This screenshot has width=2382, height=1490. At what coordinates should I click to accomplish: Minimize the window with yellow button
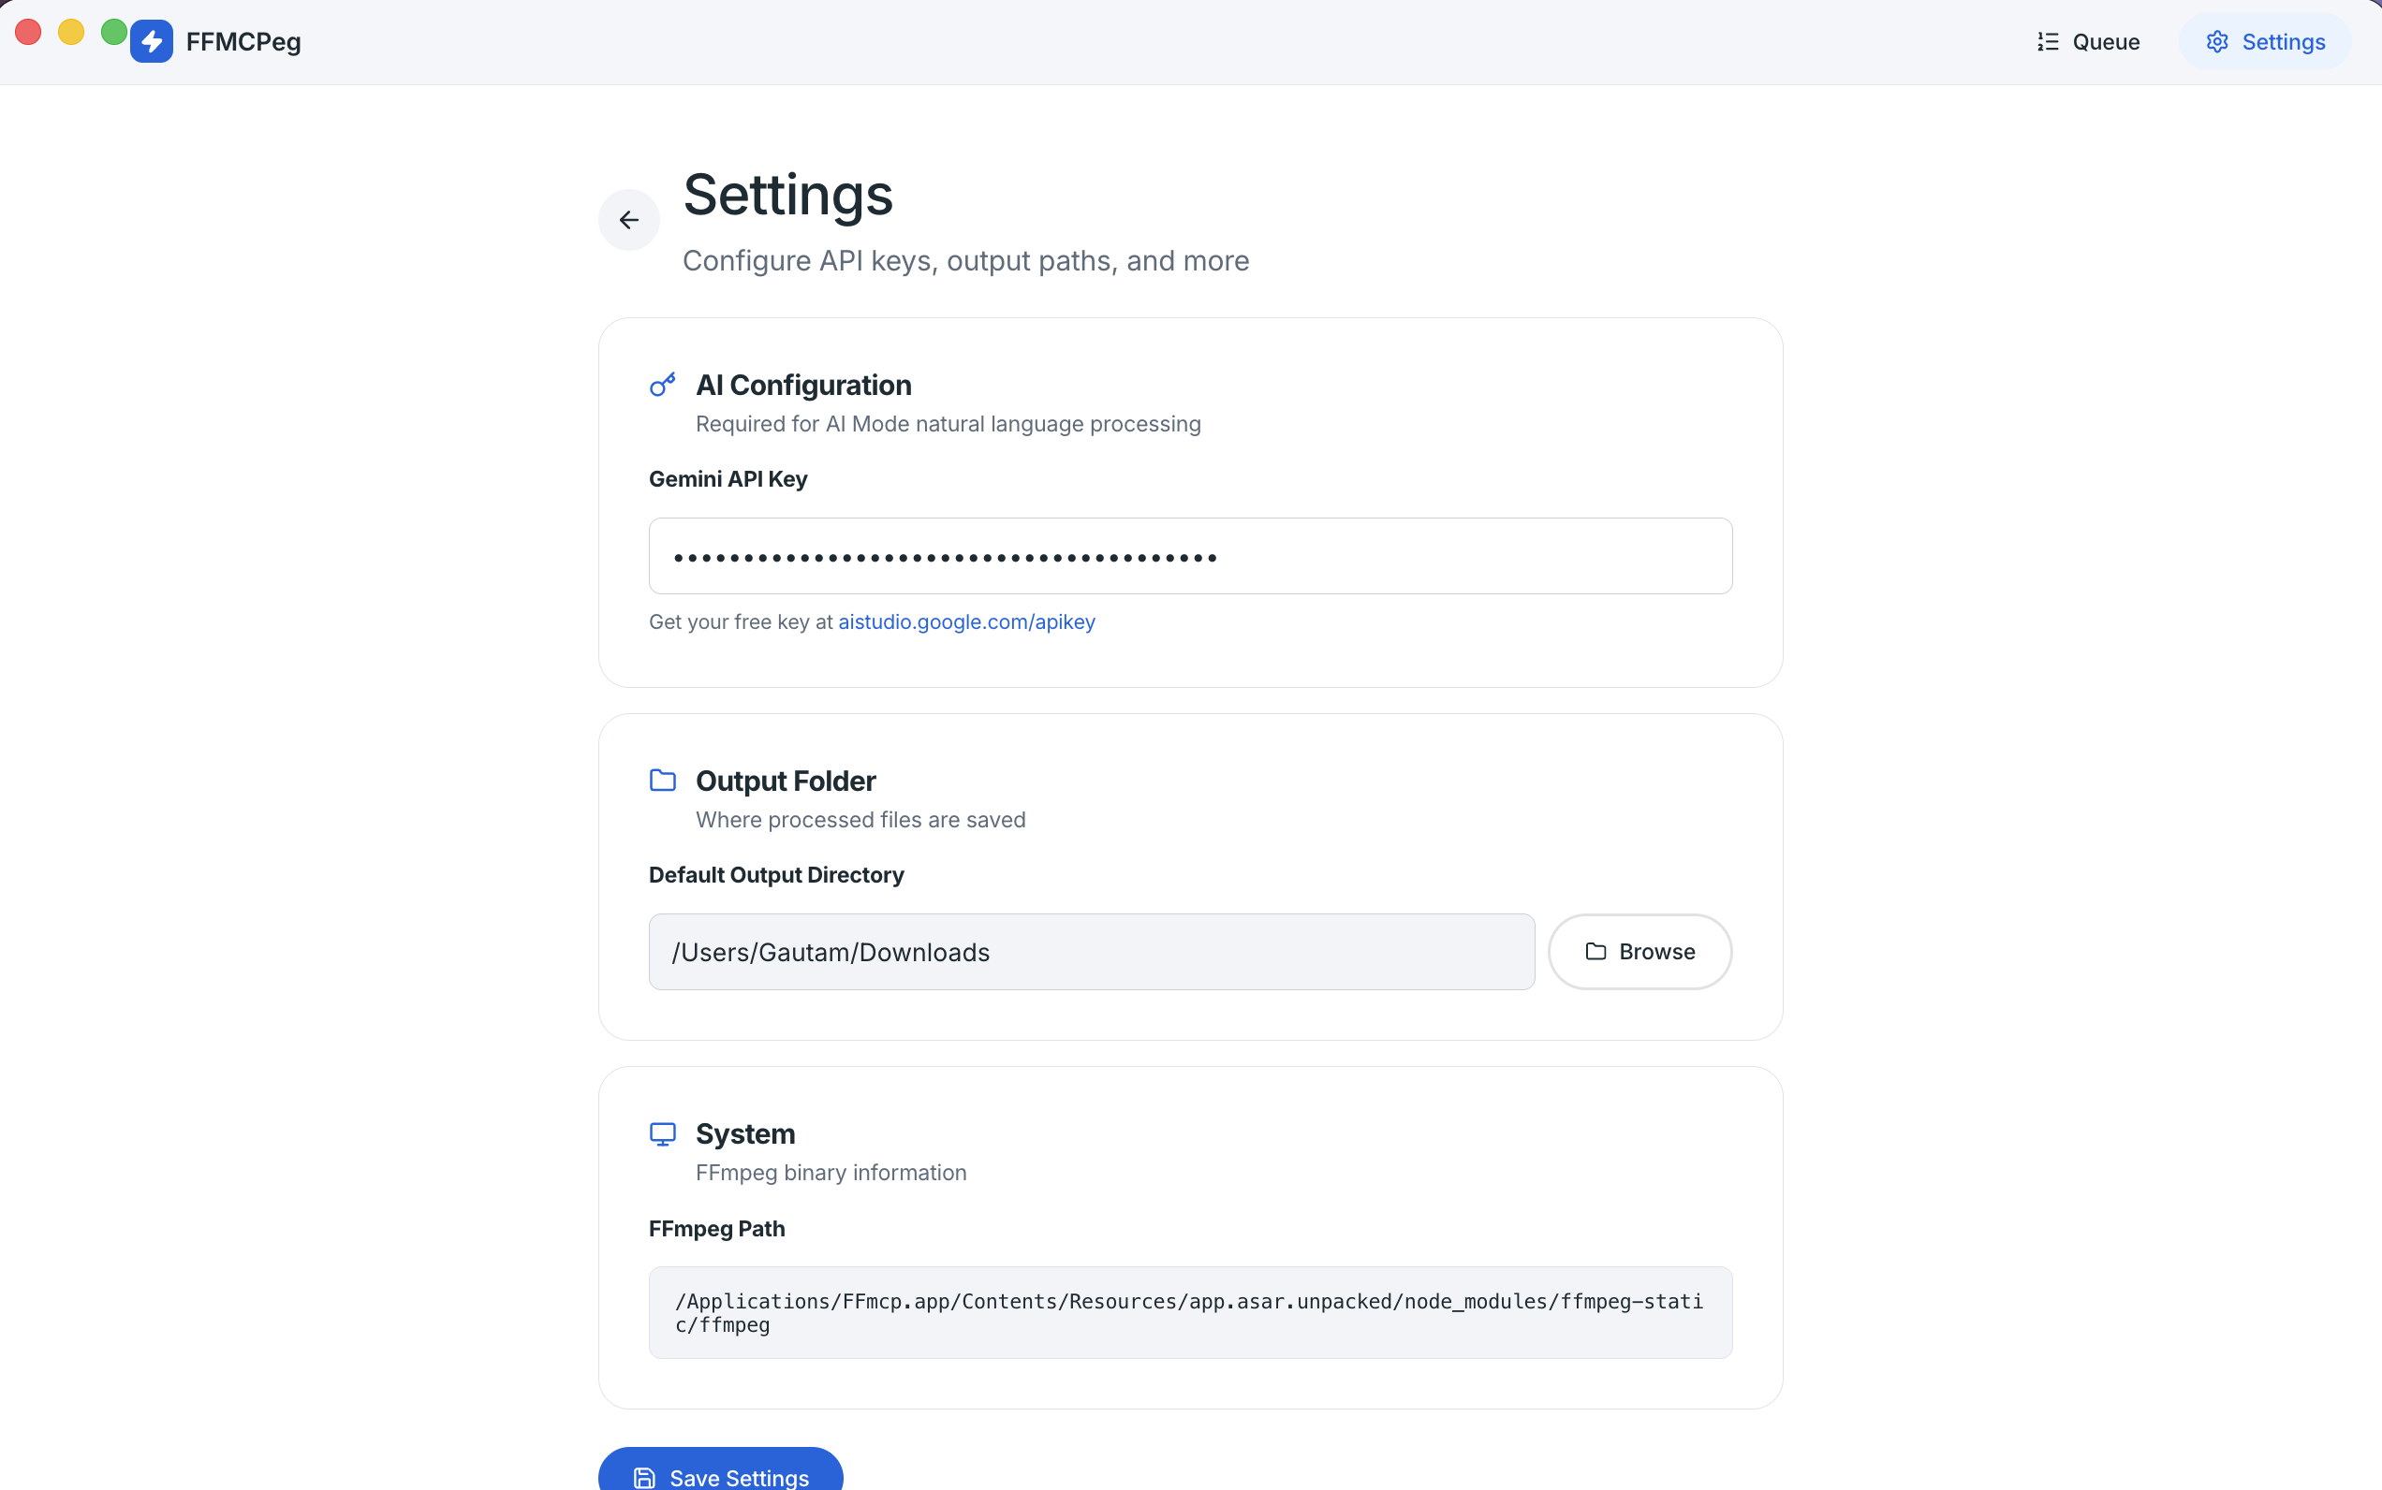coord(71,32)
